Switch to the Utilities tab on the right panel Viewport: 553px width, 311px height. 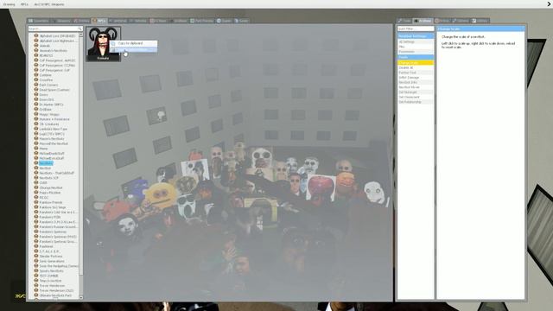click(480, 21)
